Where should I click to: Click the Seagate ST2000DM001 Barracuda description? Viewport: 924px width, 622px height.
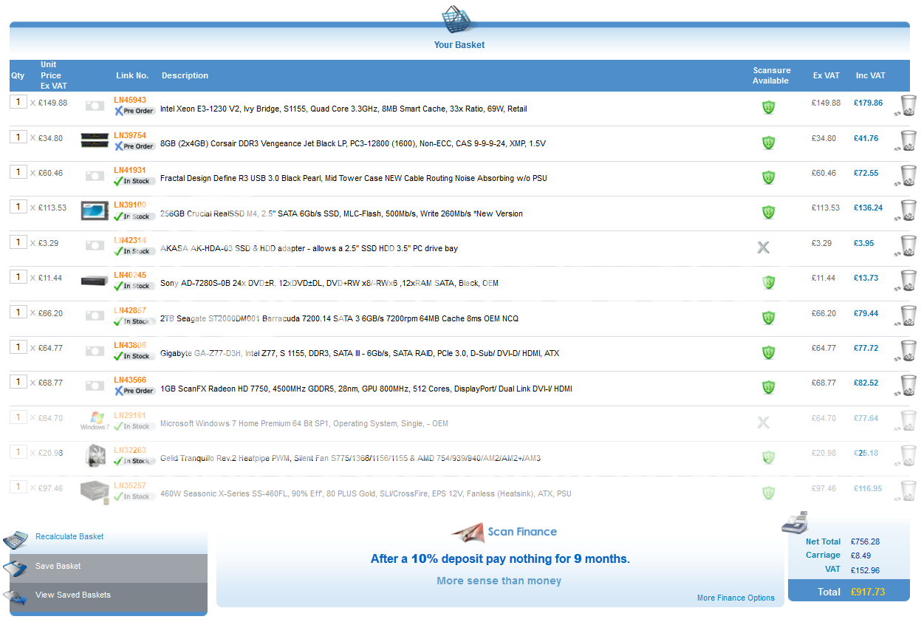pyautogui.click(x=339, y=319)
